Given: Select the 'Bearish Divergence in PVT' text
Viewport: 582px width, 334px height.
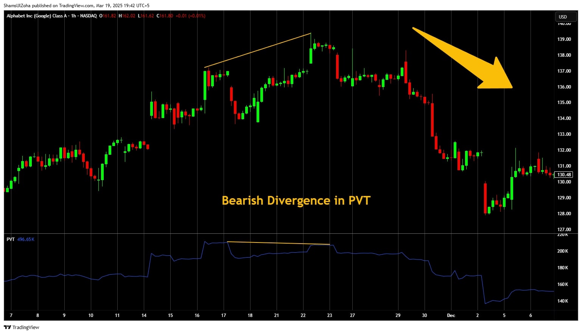Looking at the screenshot, I should (296, 200).
